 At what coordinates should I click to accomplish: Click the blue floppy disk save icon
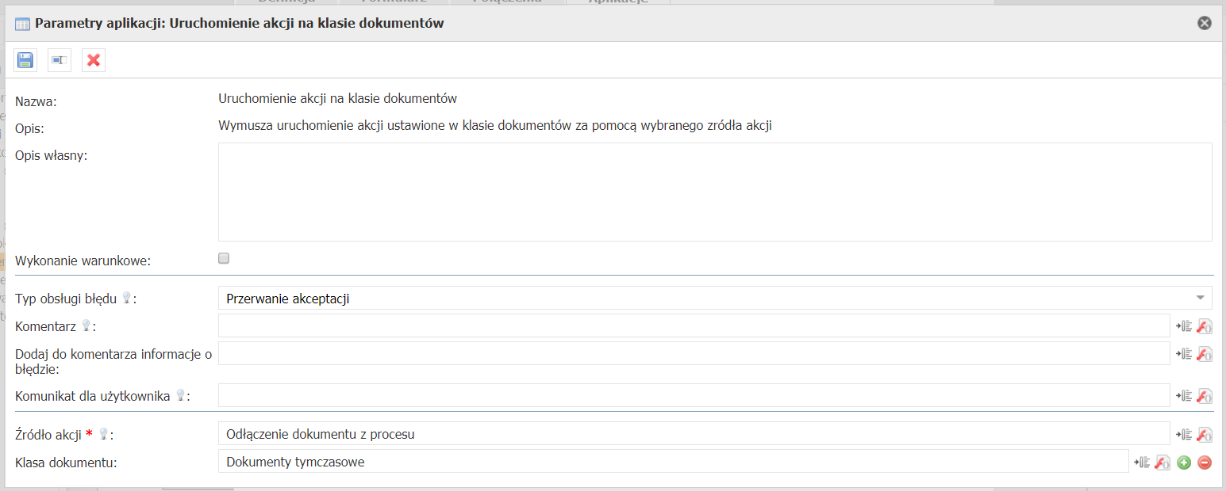(x=25, y=60)
